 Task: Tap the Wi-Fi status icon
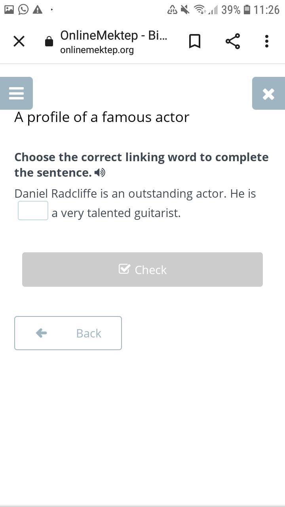(x=200, y=10)
